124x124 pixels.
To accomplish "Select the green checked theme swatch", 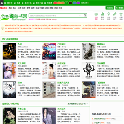I will [x=67, y=3].
